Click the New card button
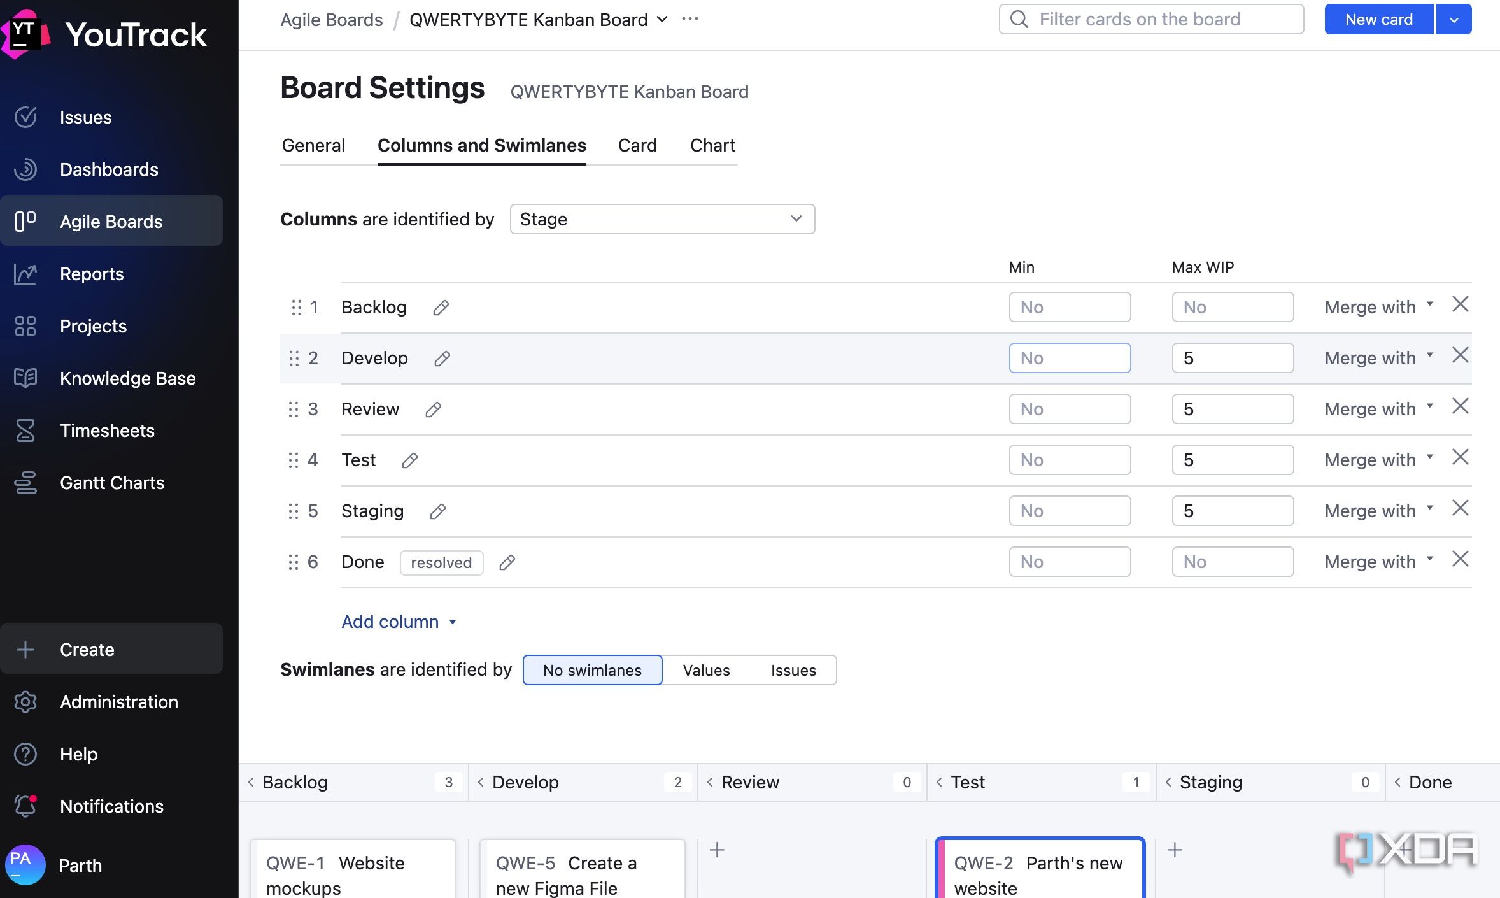1500x898 pixels. click(1379, 19)
